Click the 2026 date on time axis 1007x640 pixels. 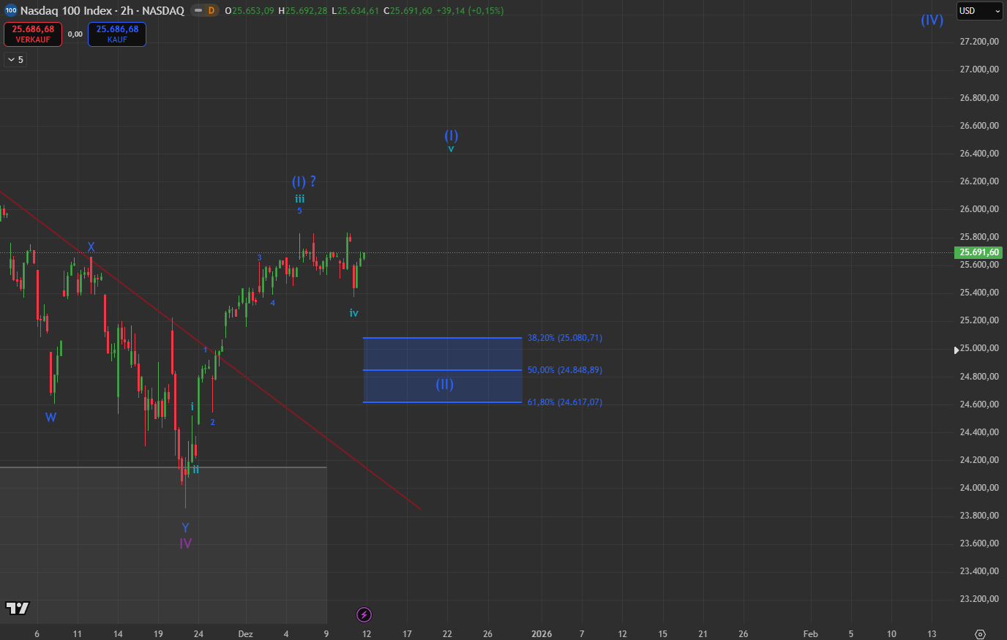(x=542, y=633)
